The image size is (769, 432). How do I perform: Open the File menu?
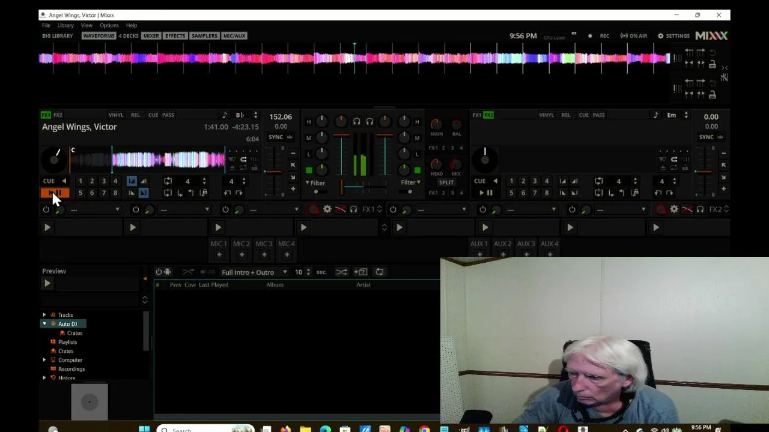(x=46, y=25)
